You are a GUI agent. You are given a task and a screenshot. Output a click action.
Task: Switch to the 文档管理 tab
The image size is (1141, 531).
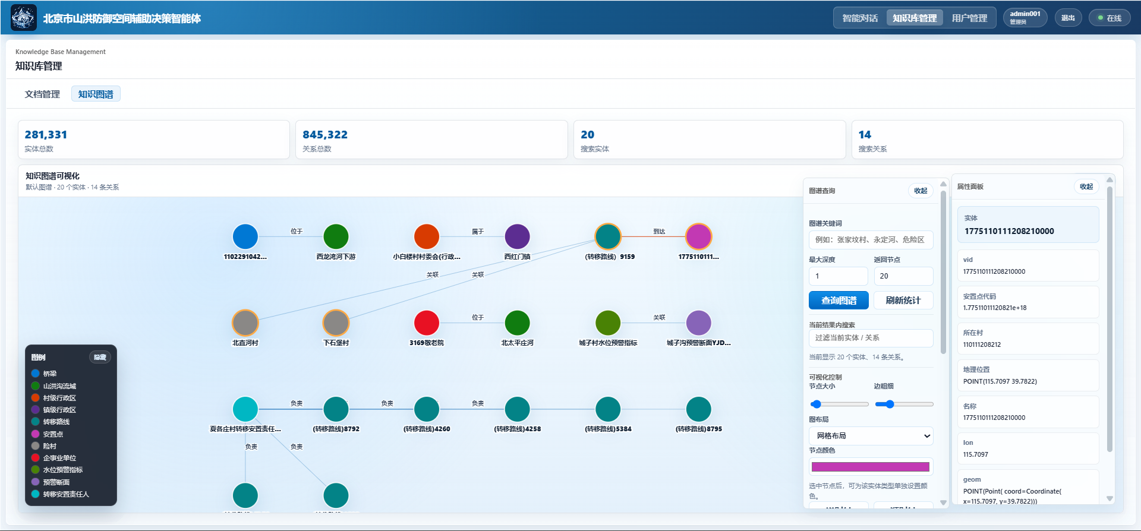point(42,94)
